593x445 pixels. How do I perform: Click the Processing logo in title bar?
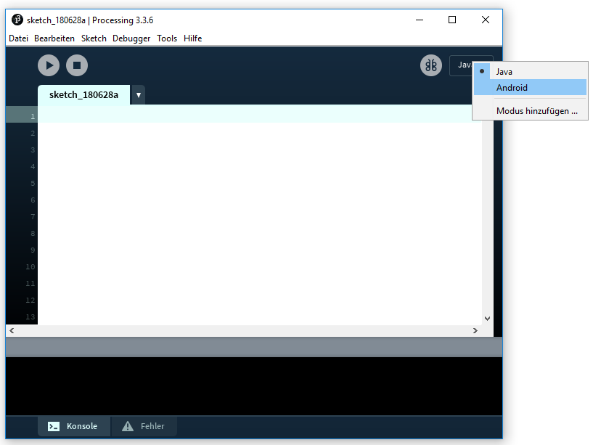tap(17, 20)
